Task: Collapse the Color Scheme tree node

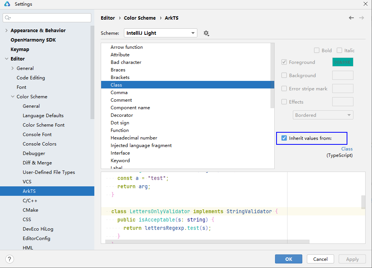Action: pyautogui.click(x=13, y=97)
